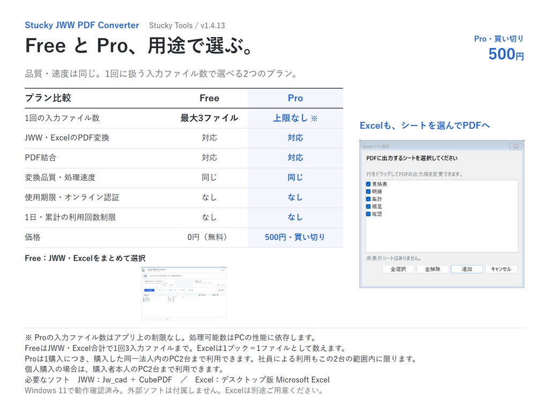
Task: Click the Pro なし cell in 利用回数制限 row
Action: click(295, 217)
